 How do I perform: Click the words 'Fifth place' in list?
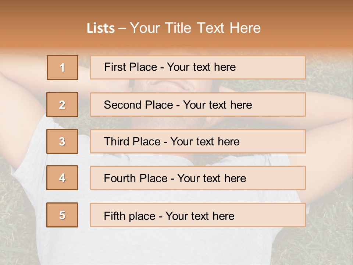click(x=130, y=216)
